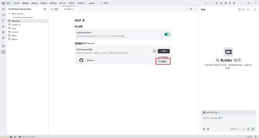
Task: Open the Demo file
Action: [x=27, y=39]
